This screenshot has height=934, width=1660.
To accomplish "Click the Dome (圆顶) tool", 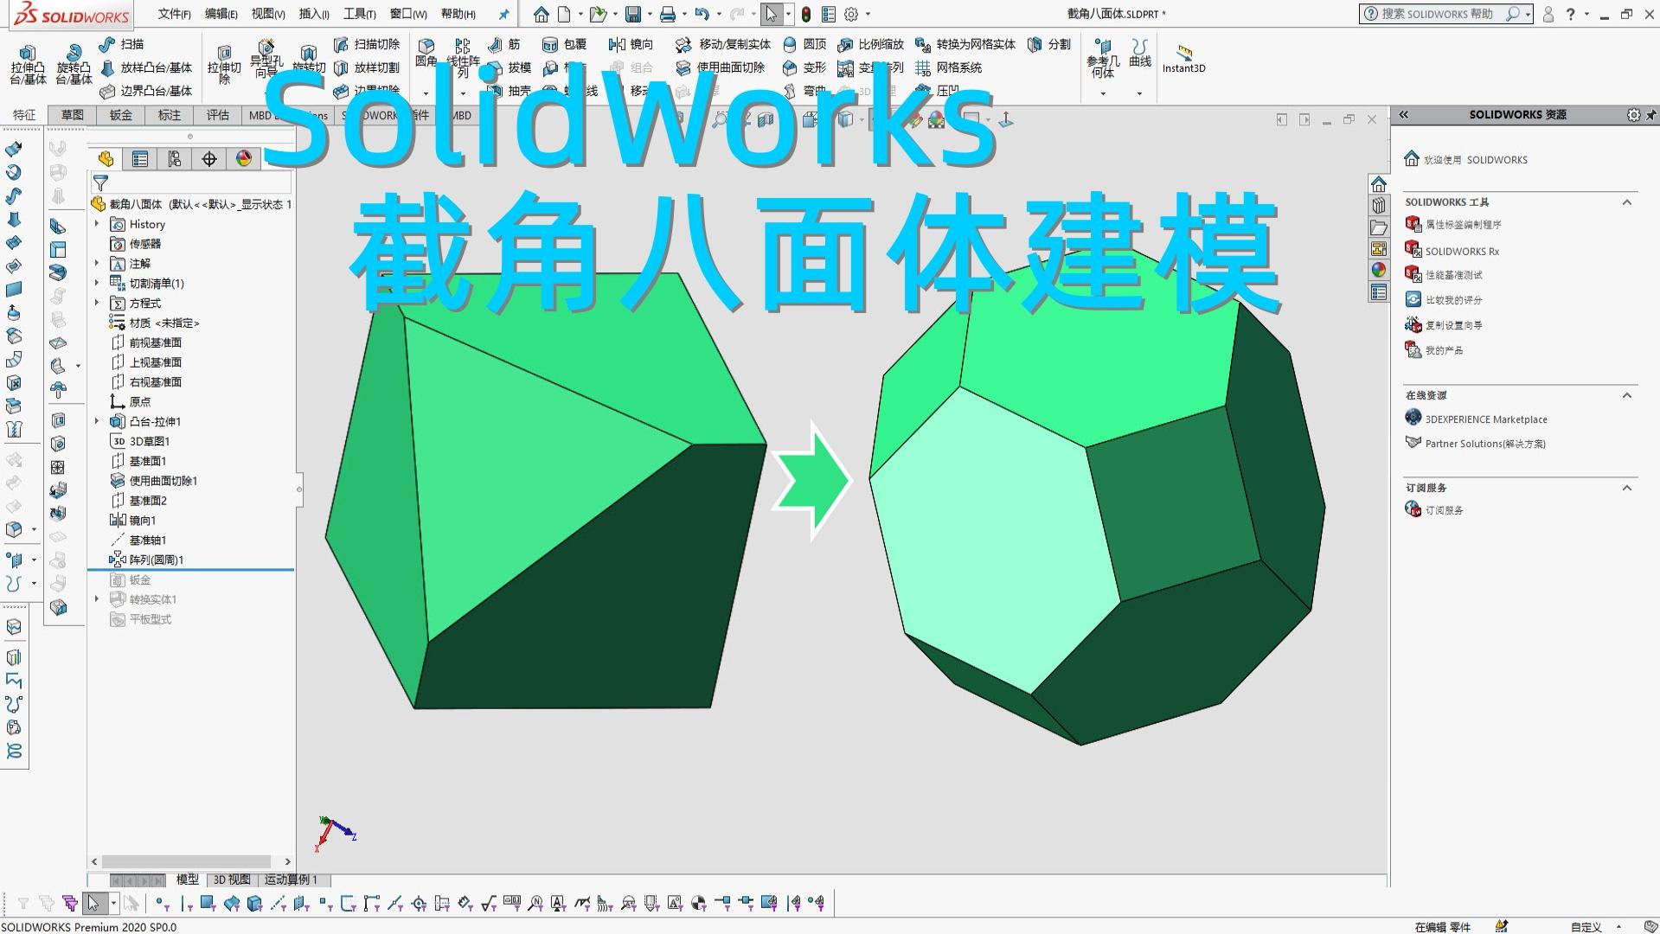I will coord(804,44).
